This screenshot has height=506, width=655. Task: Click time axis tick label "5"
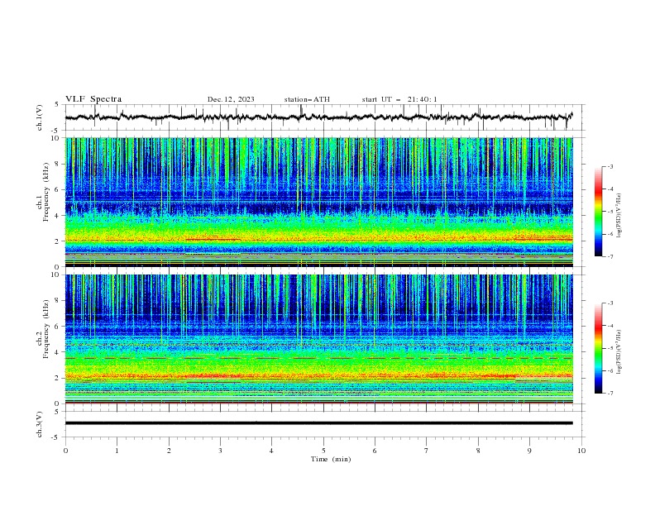(x=323, y=451)
